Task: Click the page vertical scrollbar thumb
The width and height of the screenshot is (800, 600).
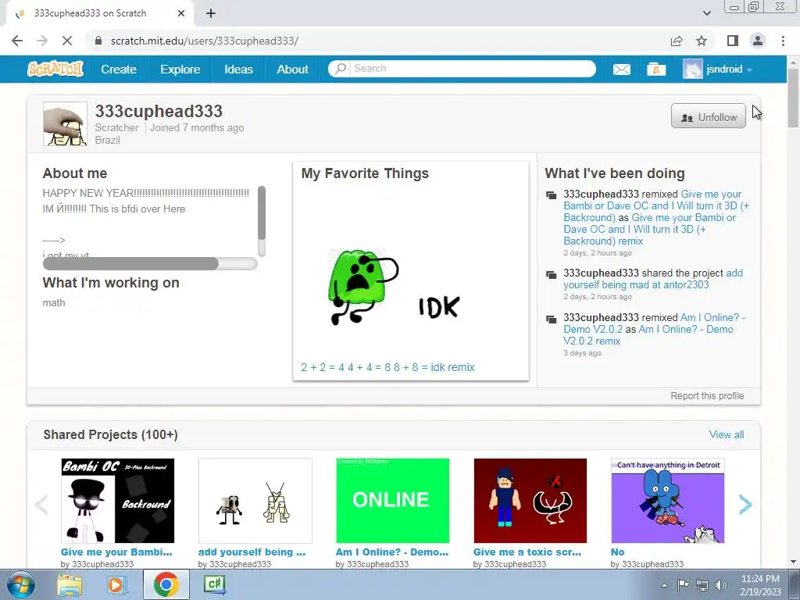Action: [793, 98]
